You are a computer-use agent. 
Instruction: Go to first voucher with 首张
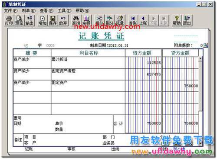[x=133, y=20]
